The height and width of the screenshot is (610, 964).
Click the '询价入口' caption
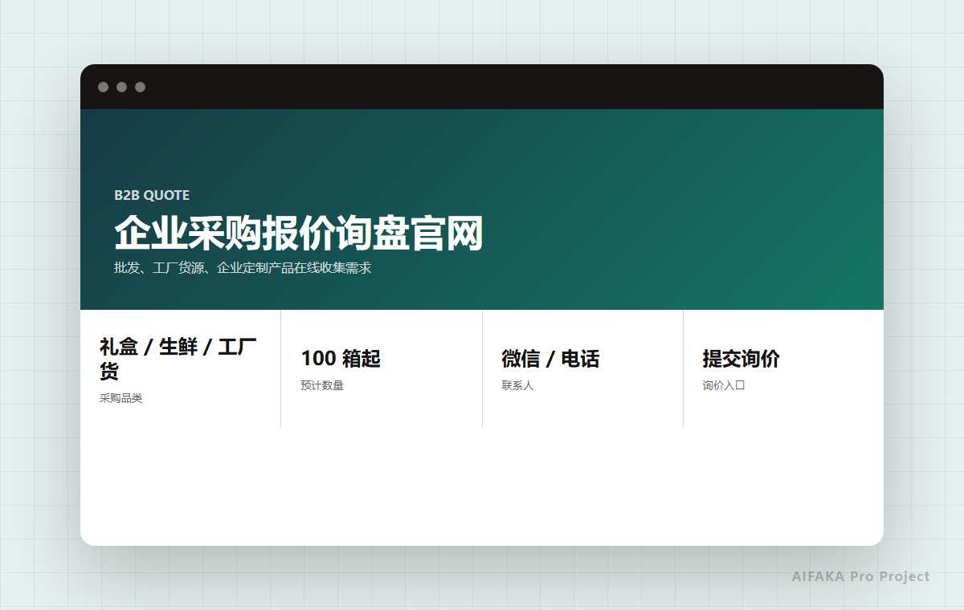pos(724,385)
